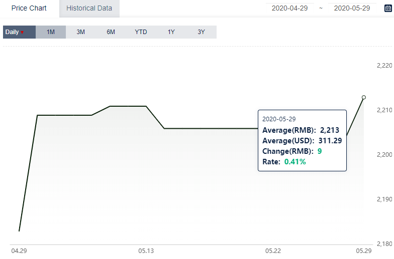
Task: Select the 3Y time range
Action: point(201,32)
